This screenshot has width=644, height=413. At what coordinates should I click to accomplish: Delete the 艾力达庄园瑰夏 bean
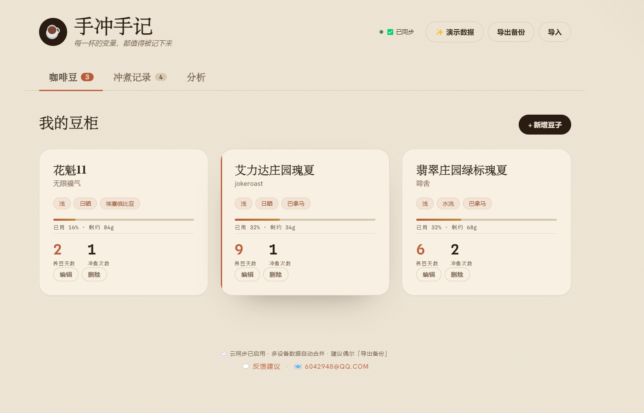tap(276, 274)
